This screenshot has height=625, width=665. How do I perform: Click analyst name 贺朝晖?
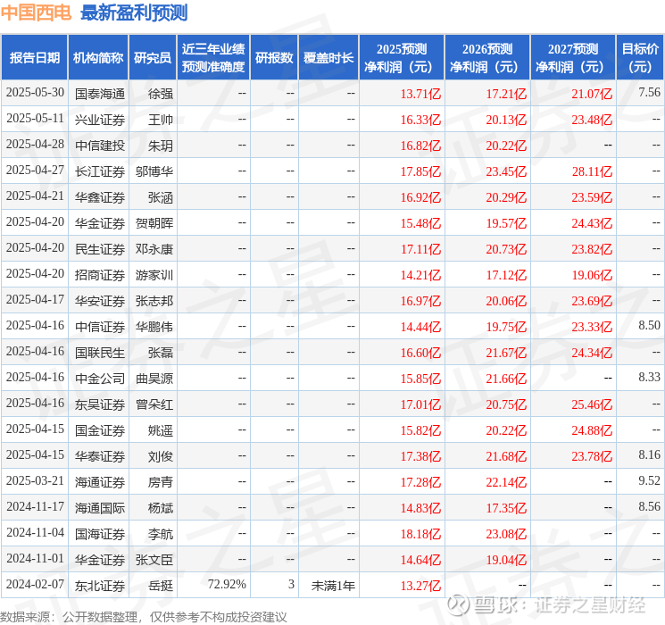(x=154, y=223)
